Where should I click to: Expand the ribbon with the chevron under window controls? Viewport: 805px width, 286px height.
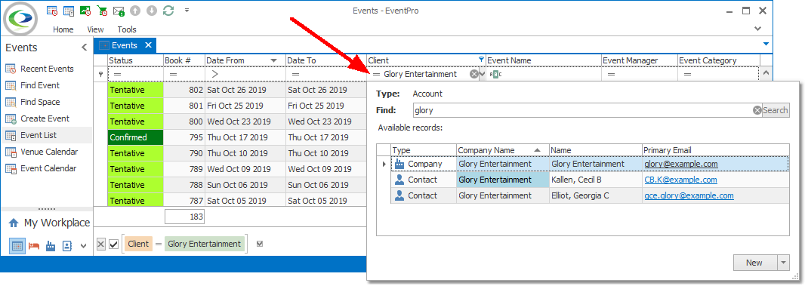point(757,29)
